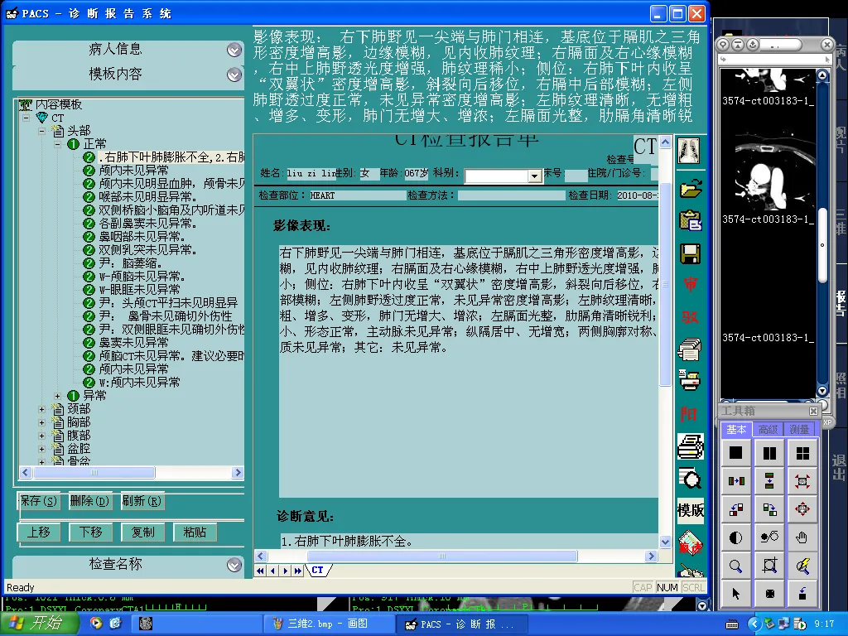Select template 双侧乳突未见异常
The width and height of the screenshot is (848, 636).
pyautogui.click(x=147, y=250)
